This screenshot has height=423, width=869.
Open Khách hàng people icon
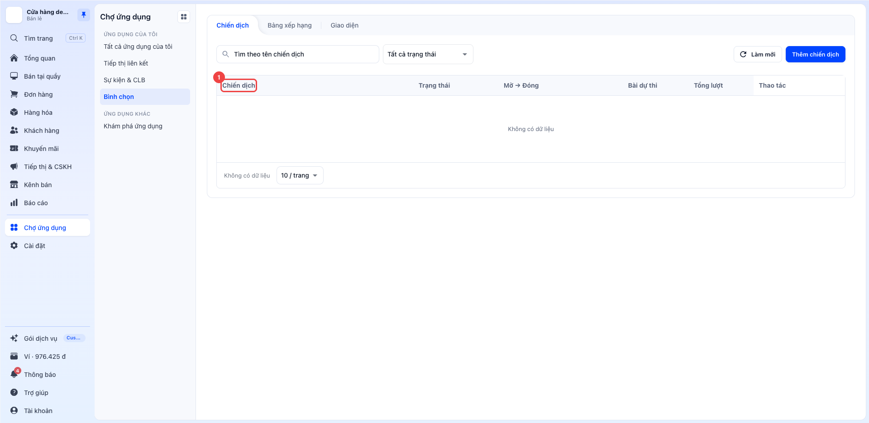[14, 130]
